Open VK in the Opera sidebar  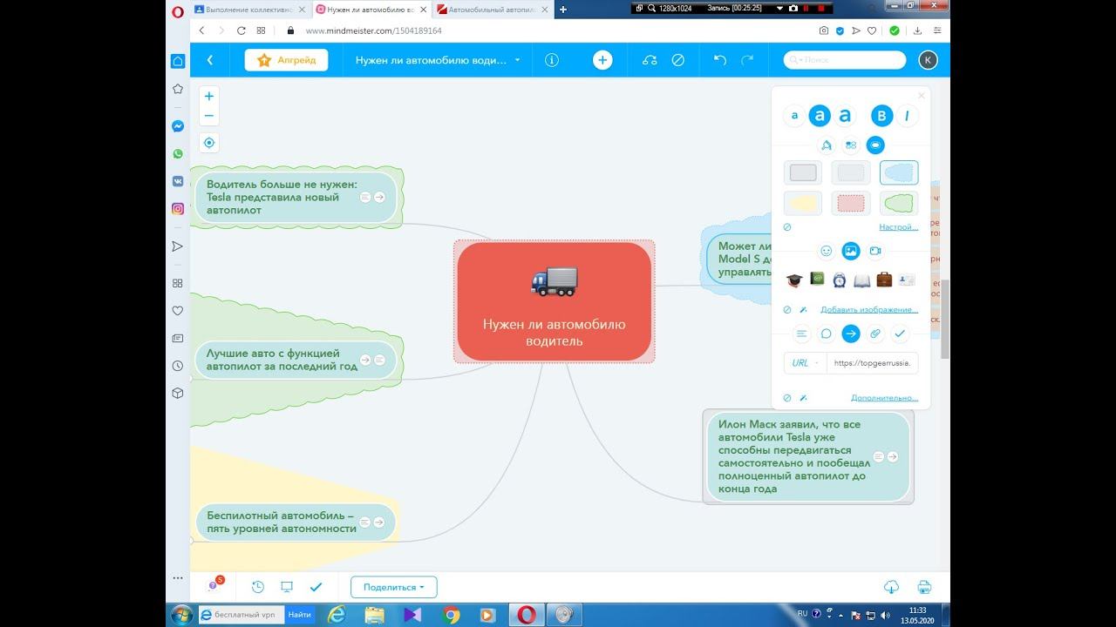click(x=178, y=181)
